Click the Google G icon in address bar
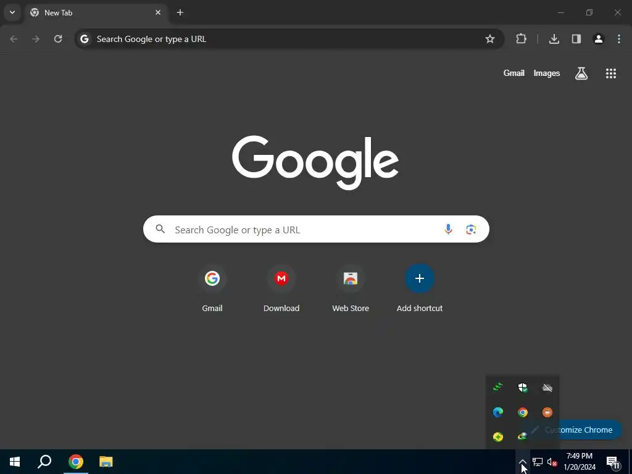This screenshot has height=474, width=632. tap(84, 39)
